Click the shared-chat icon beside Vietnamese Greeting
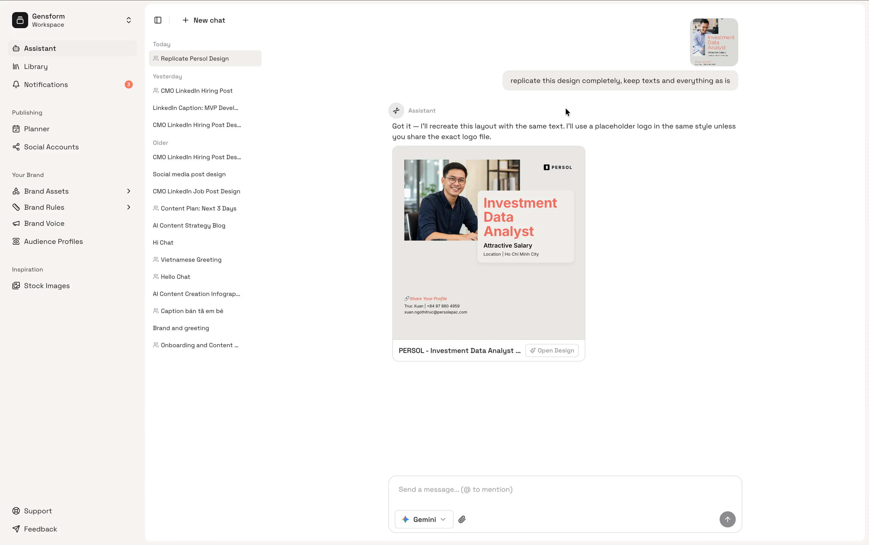 (x=156, y=259)
